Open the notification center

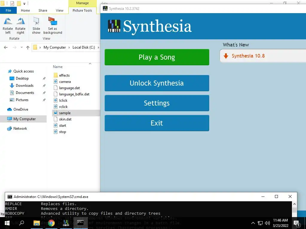coord(297,223)
